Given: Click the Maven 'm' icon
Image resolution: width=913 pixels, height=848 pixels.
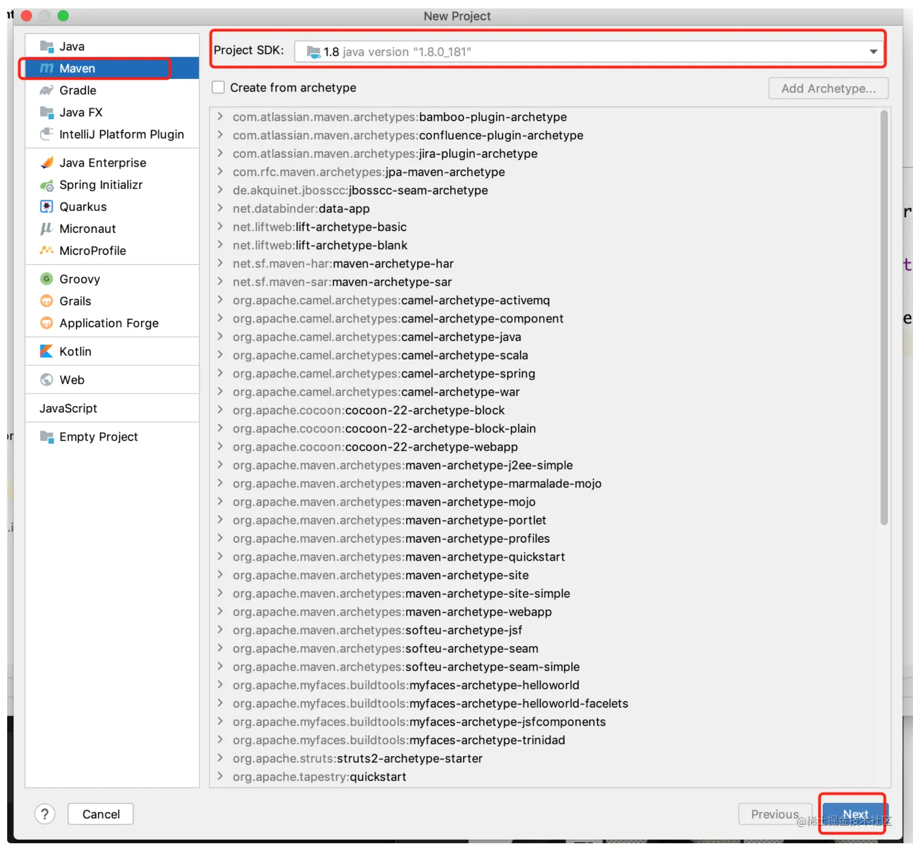Looking at the screenshot, I should click(47, 68).
